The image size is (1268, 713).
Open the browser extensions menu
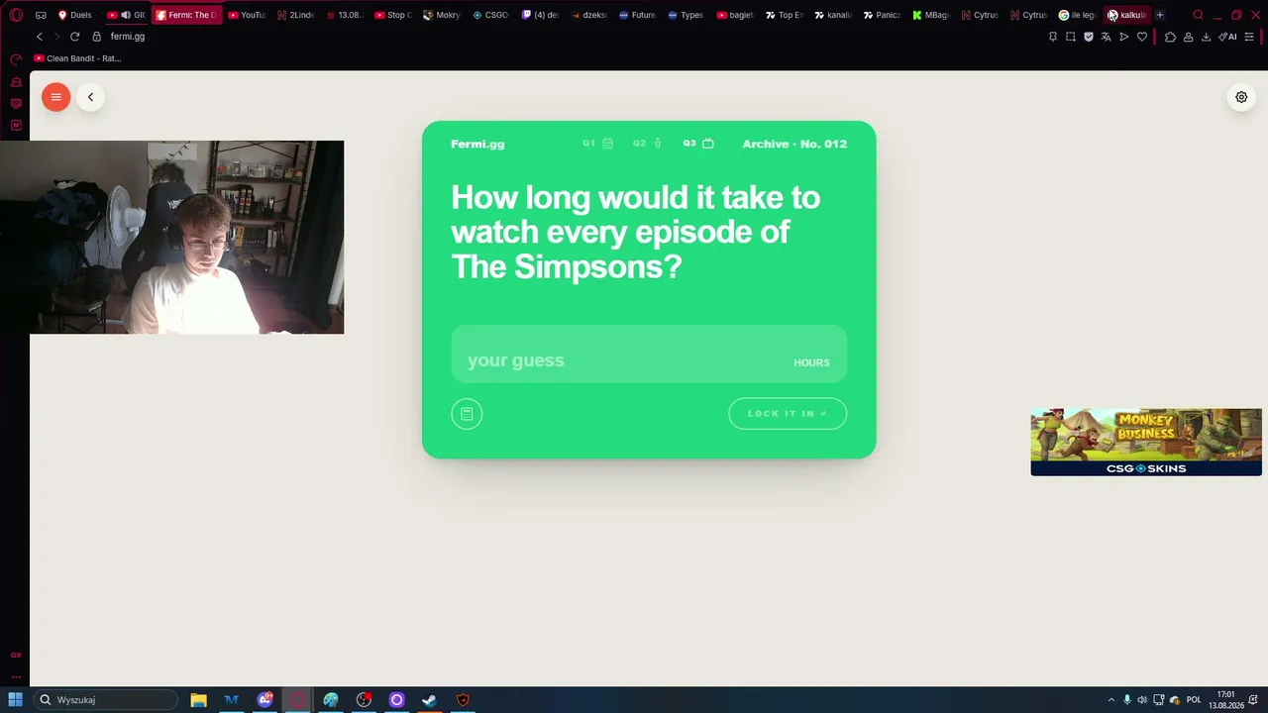(1170, 37)
